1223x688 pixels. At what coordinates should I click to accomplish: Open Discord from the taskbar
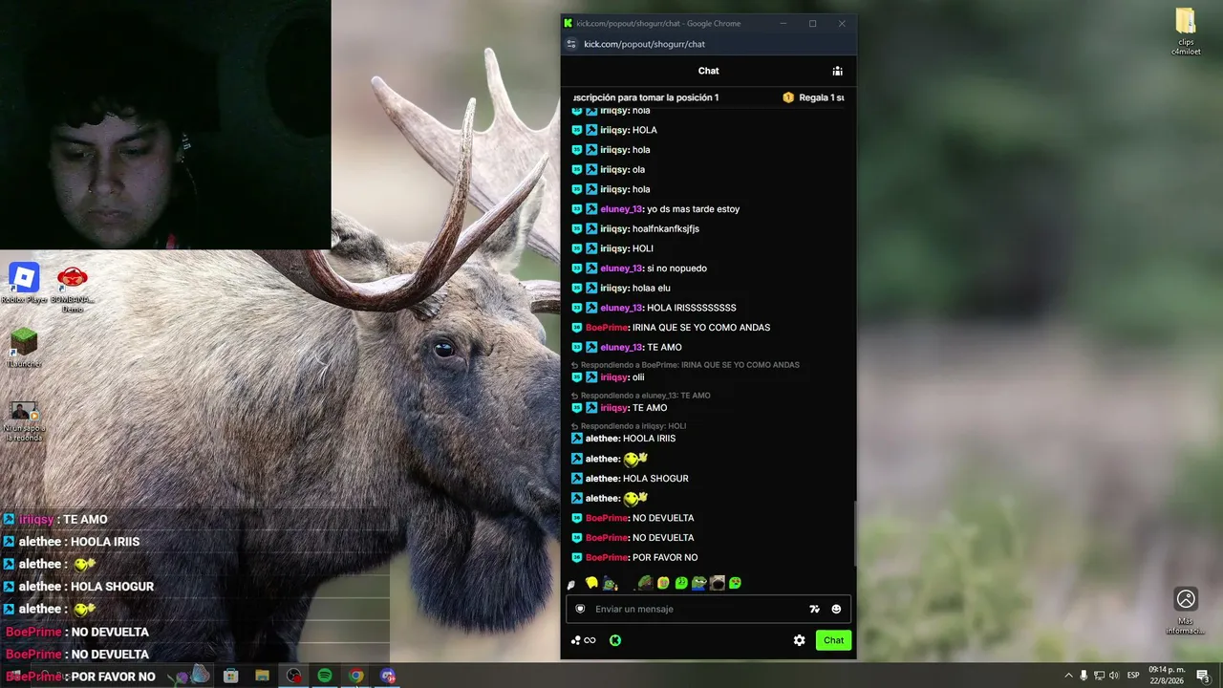pos(387,676)
